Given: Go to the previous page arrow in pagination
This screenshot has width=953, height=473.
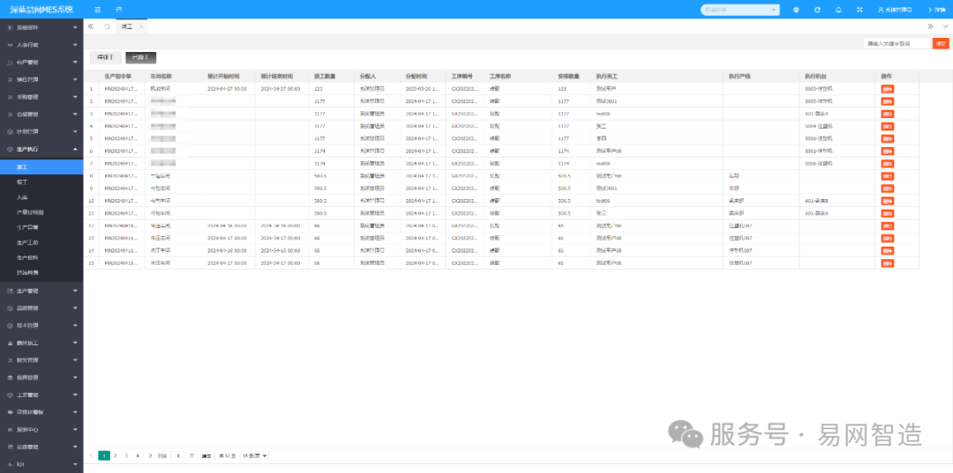Looking at the screenshot, I should (x=91, y=455).
